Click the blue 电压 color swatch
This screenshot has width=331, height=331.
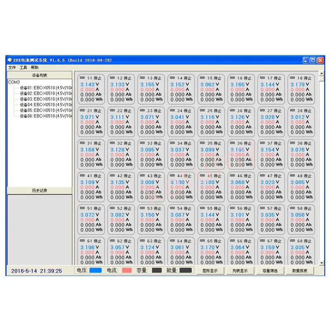[x=96, y=271]
